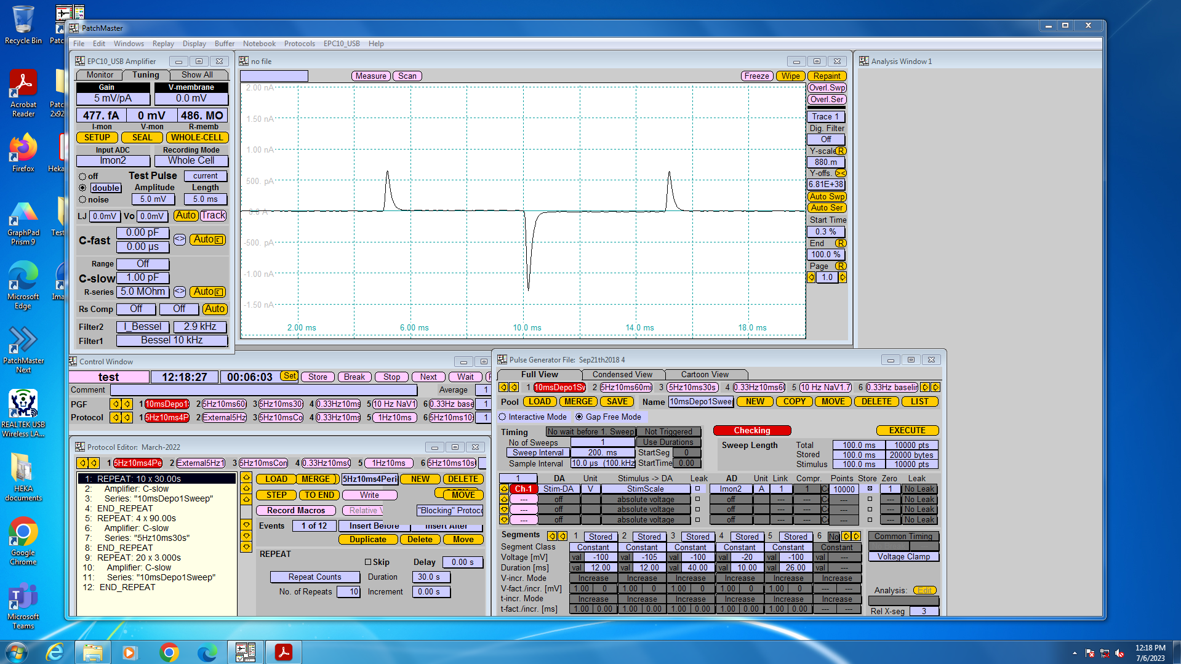The image size is (1181, 664).
Task: Select Test Pulse 'off' radio button
Action: 82,177
